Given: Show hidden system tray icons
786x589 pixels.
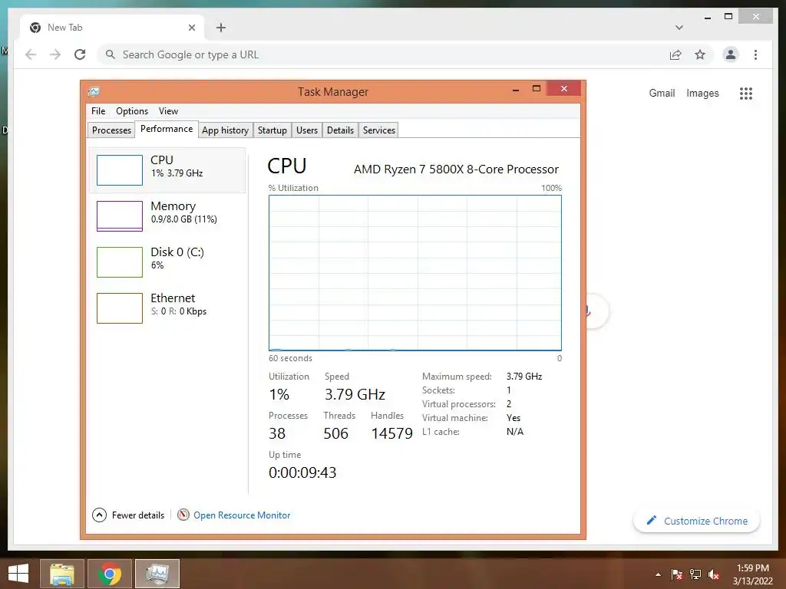Looking at the screenshot, I should pyautogui.click(x=658, y=574).
